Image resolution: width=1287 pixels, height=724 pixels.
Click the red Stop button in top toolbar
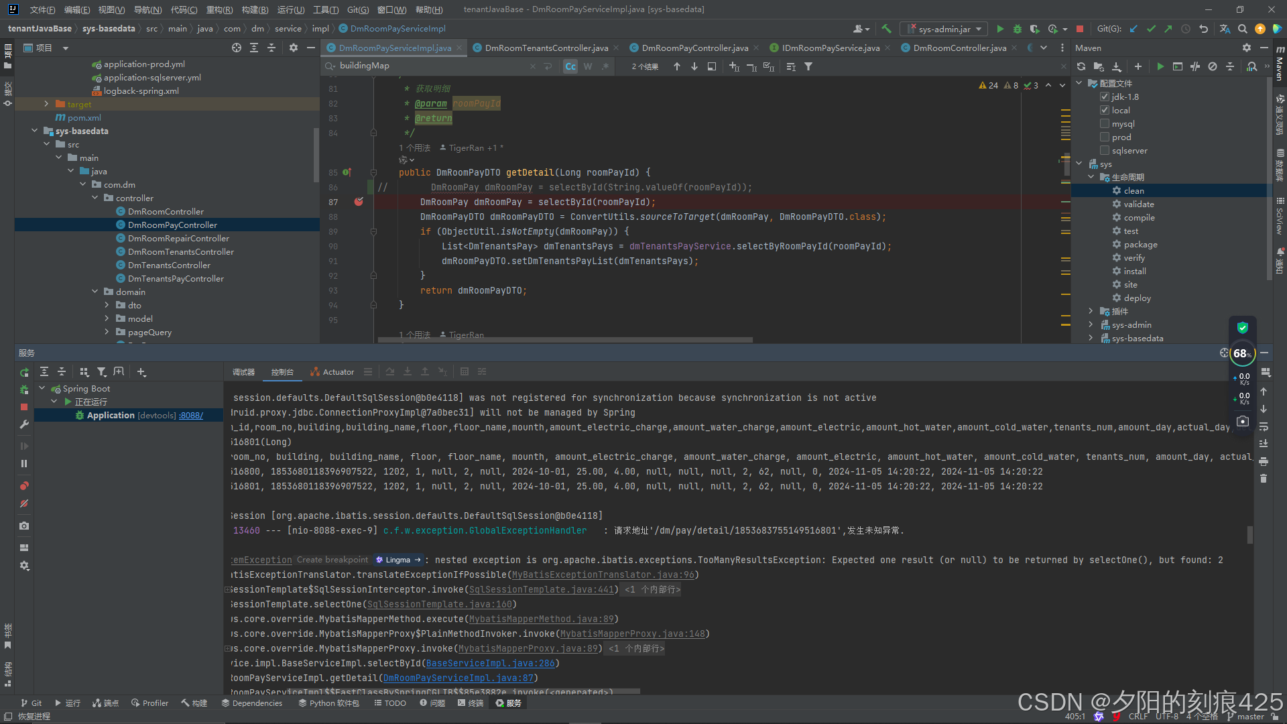[1079, 29]
